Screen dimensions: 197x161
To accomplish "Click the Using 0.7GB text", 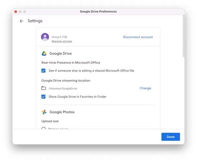I will click(x=59, y=37).
